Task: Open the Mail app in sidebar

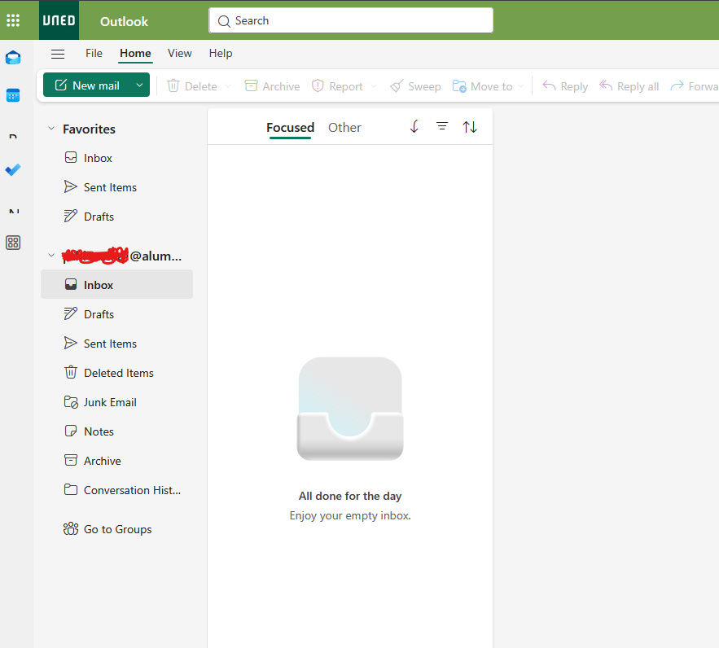Action: coord(13,58)
